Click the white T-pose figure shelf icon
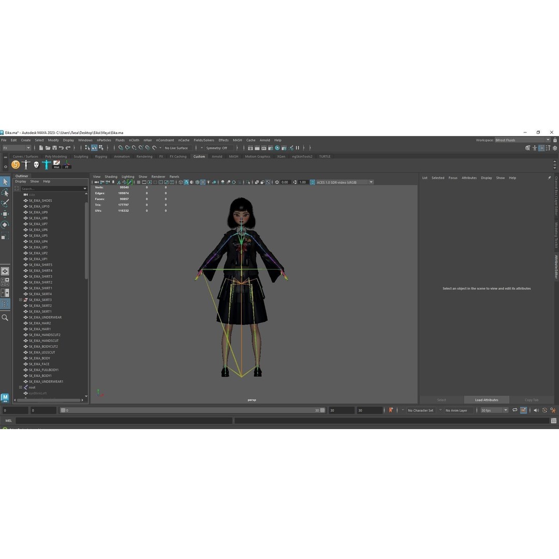559x559 pixels. click(26, 165)
